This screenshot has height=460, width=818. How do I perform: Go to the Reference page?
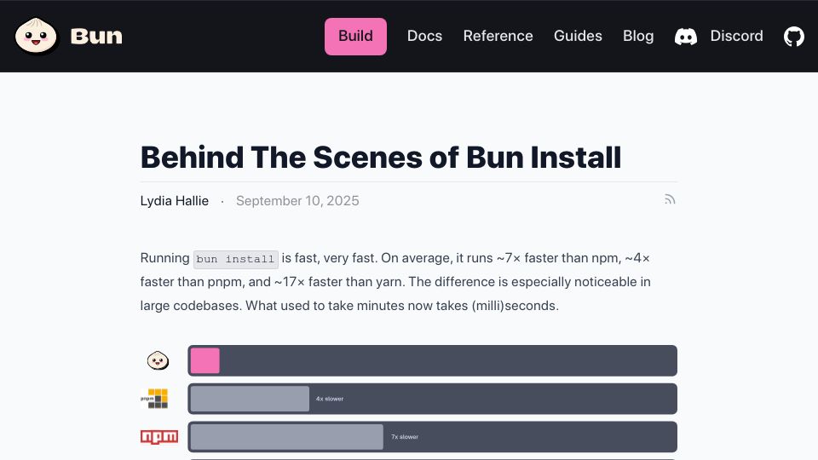(498, 36)
